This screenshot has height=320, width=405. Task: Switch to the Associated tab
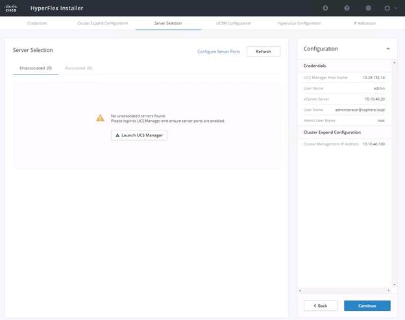pos(79,68)
